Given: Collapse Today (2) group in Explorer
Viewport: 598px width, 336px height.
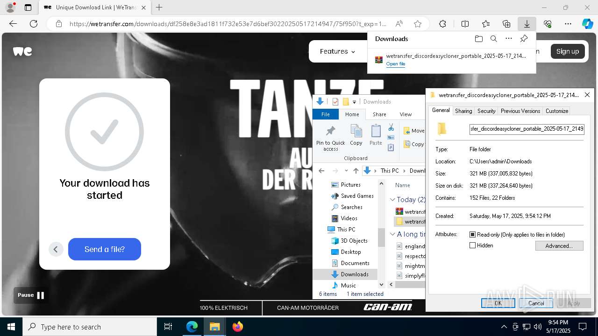Looking at the screenshot, I should 393,200.
